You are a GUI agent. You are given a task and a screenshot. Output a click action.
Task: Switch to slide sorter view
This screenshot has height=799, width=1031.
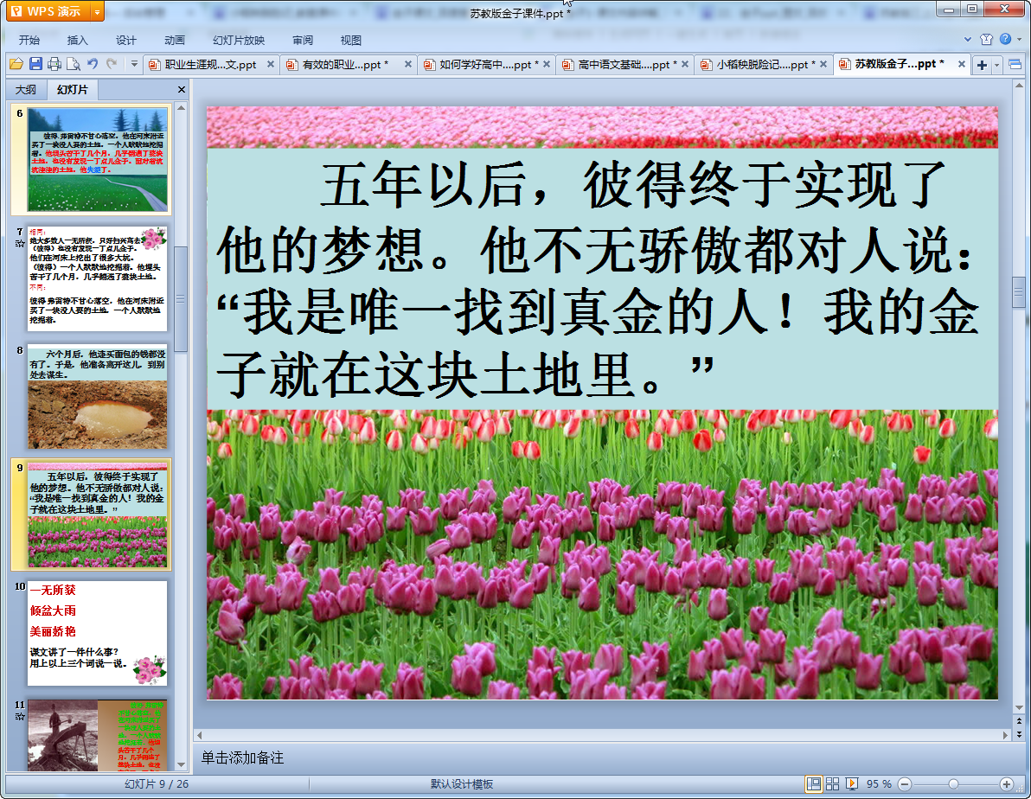coord(832,784)
